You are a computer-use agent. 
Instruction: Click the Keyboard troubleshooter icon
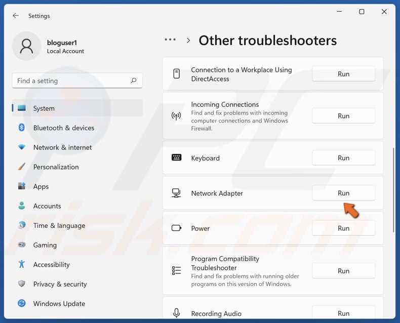coord(176,157)
